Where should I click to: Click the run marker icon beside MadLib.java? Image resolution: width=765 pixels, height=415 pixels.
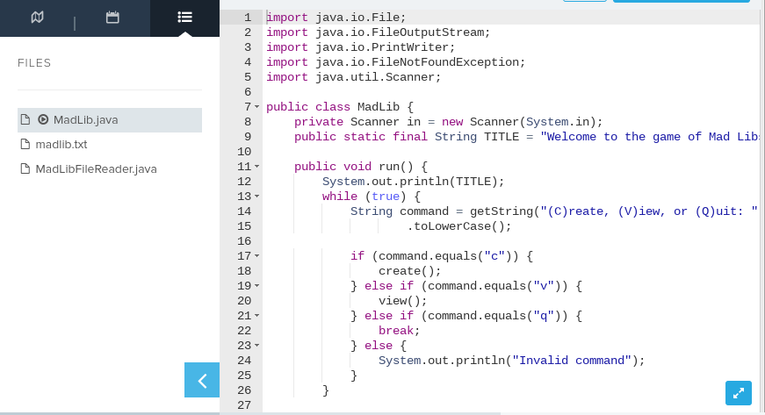(x=43, y=119)
